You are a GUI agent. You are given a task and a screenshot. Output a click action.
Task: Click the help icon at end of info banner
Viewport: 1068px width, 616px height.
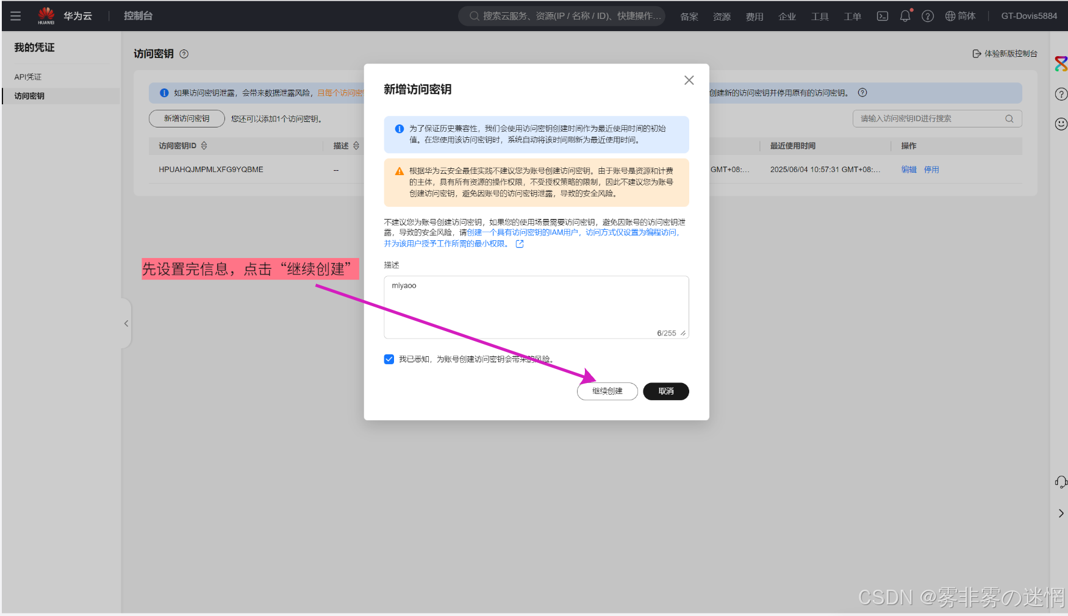(862, 93)
